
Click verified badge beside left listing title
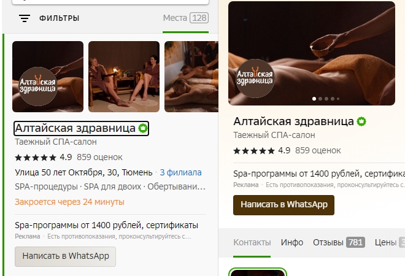143,128
